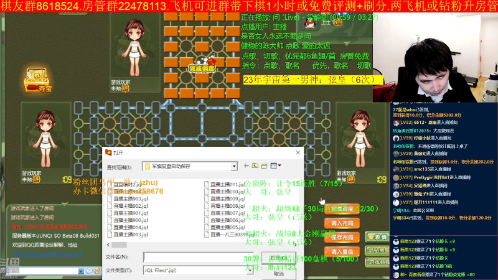498x280 pixels.
Task: Click the file list horizontal scrollbar thumb
Action: [x=119, y=245]
